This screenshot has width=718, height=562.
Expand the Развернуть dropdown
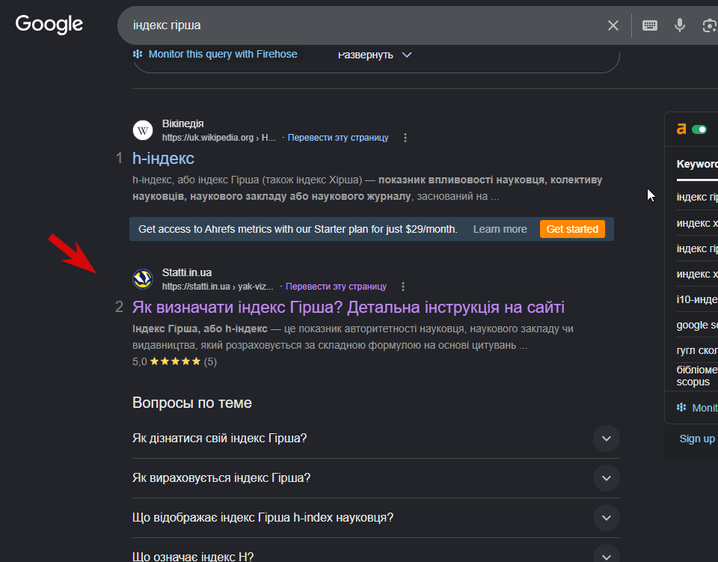[375, 55]
